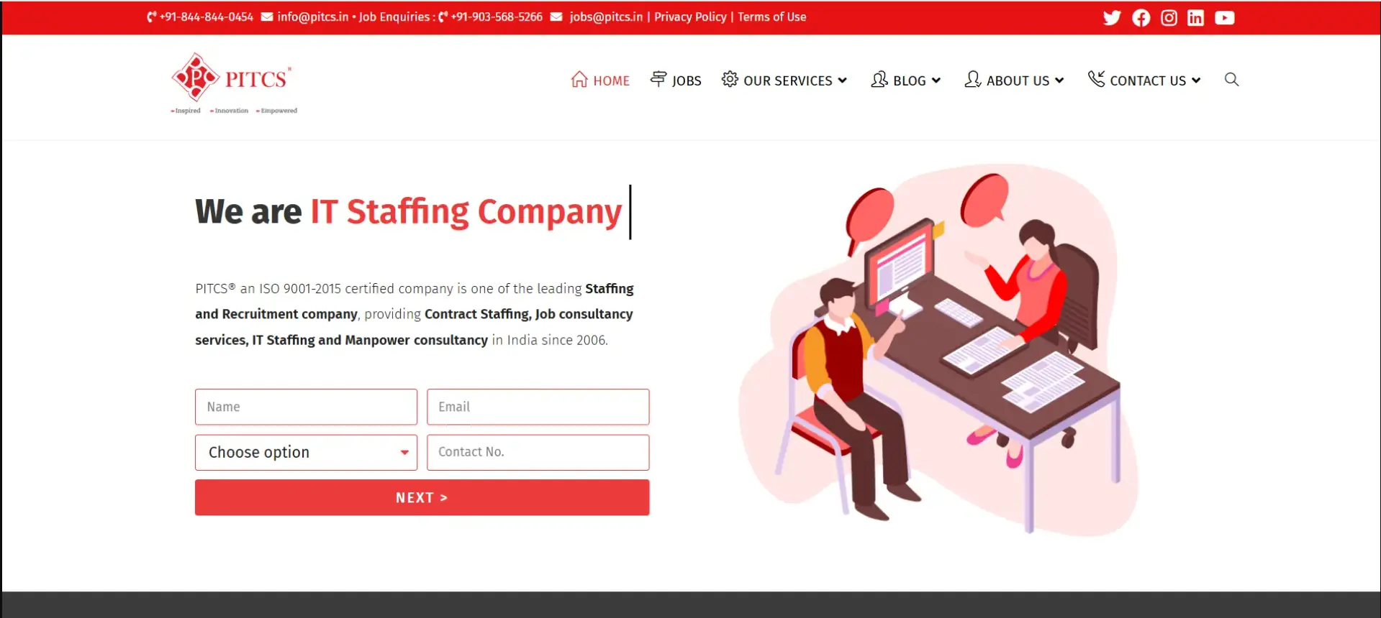Open the Choose option select box
1381x618 pixels.
[x=306, y=452]
